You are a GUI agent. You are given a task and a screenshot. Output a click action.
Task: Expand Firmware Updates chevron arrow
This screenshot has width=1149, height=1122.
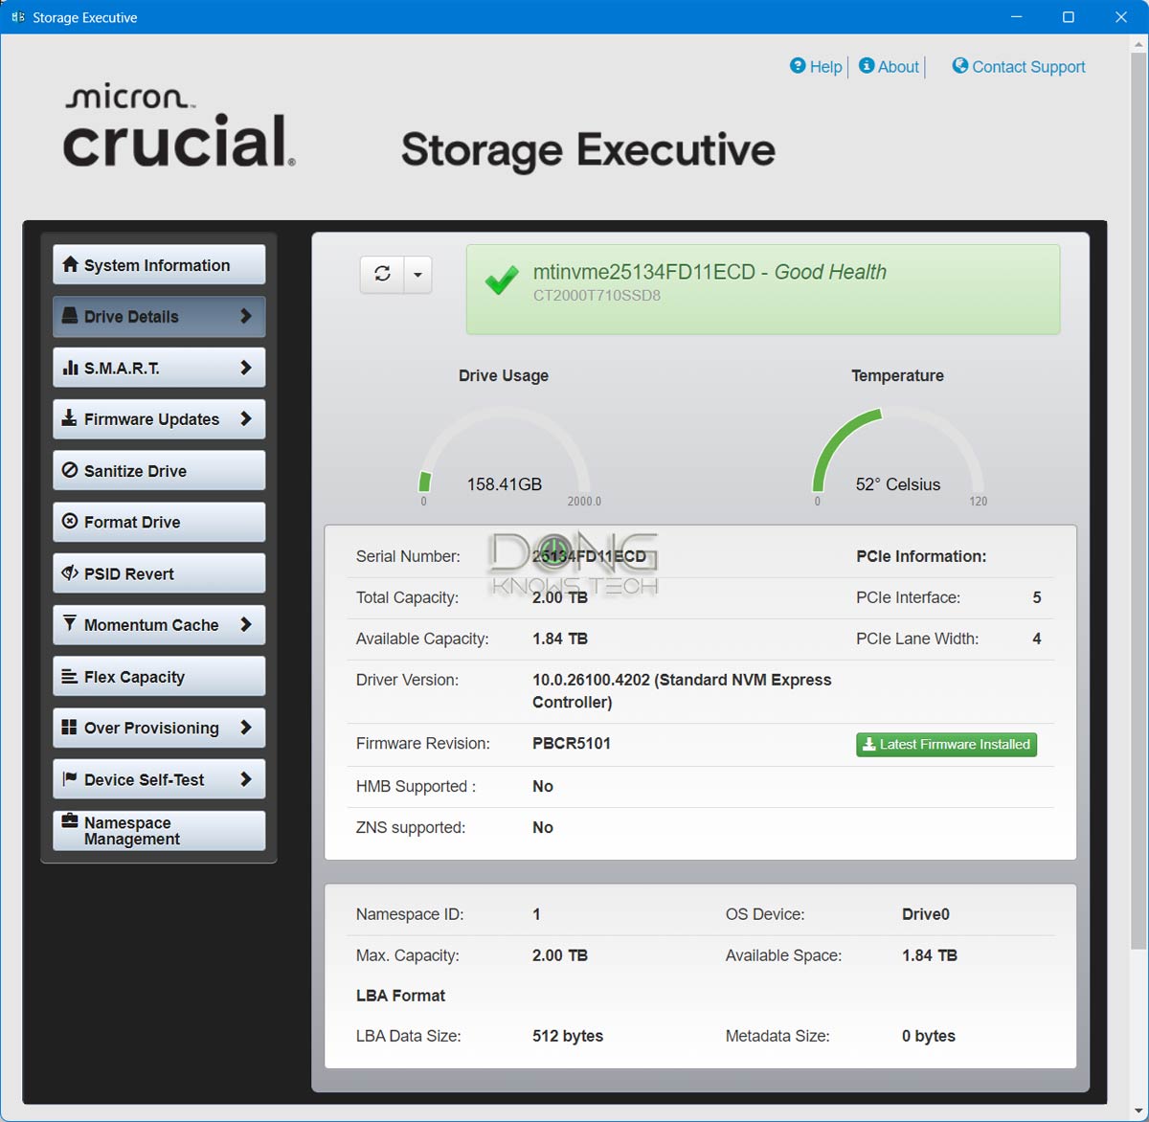point(246,418)
